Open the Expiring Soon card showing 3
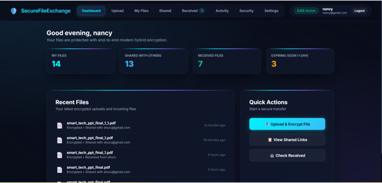This screenshot has height=183, width=382. coord(300,61)
